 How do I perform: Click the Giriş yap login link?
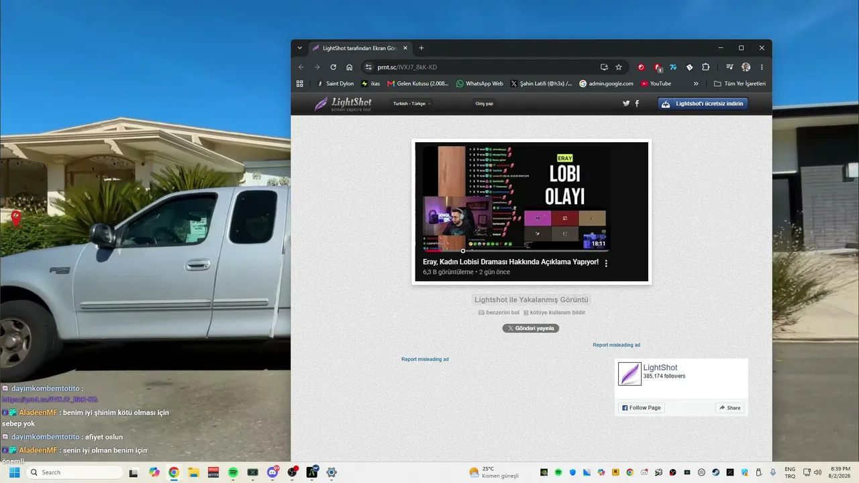pos(485,104)
